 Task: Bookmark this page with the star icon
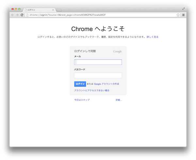178,15
